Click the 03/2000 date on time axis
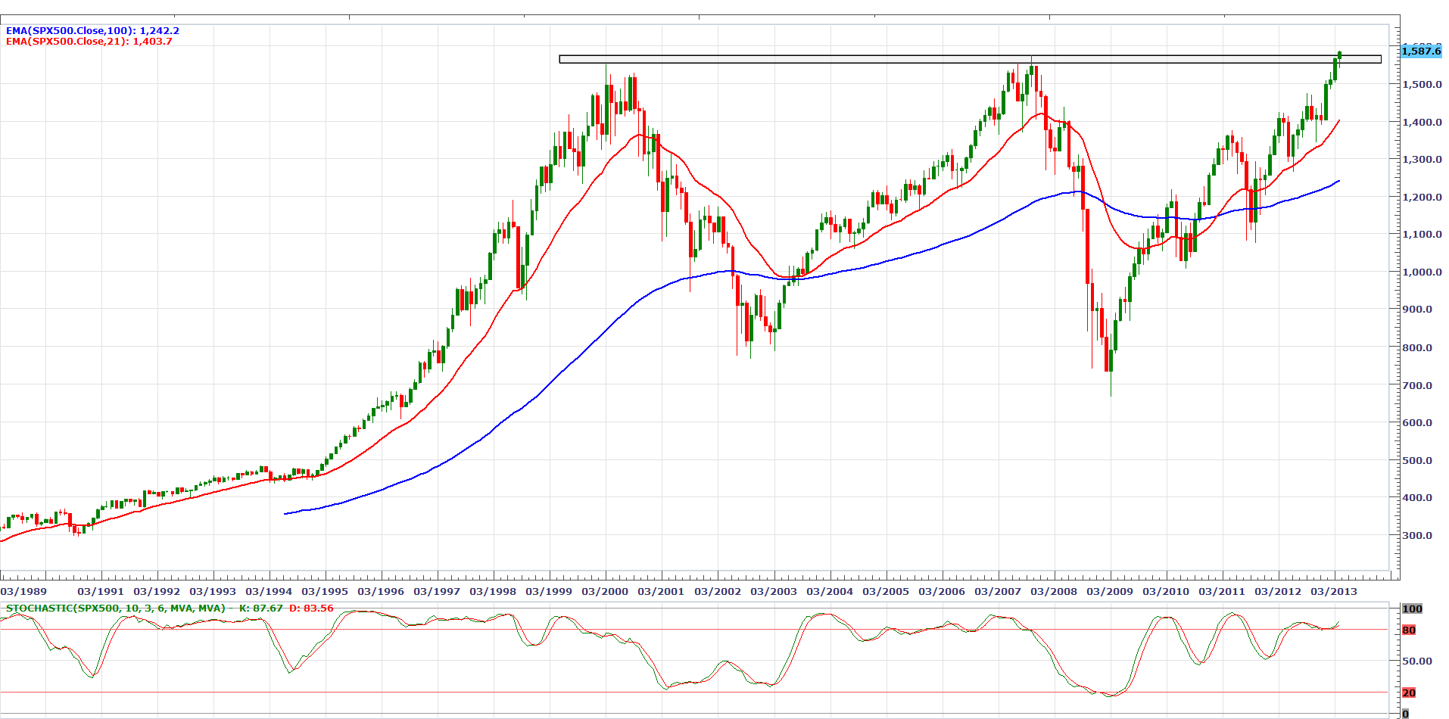The image size is (1449, 719). 605,592
